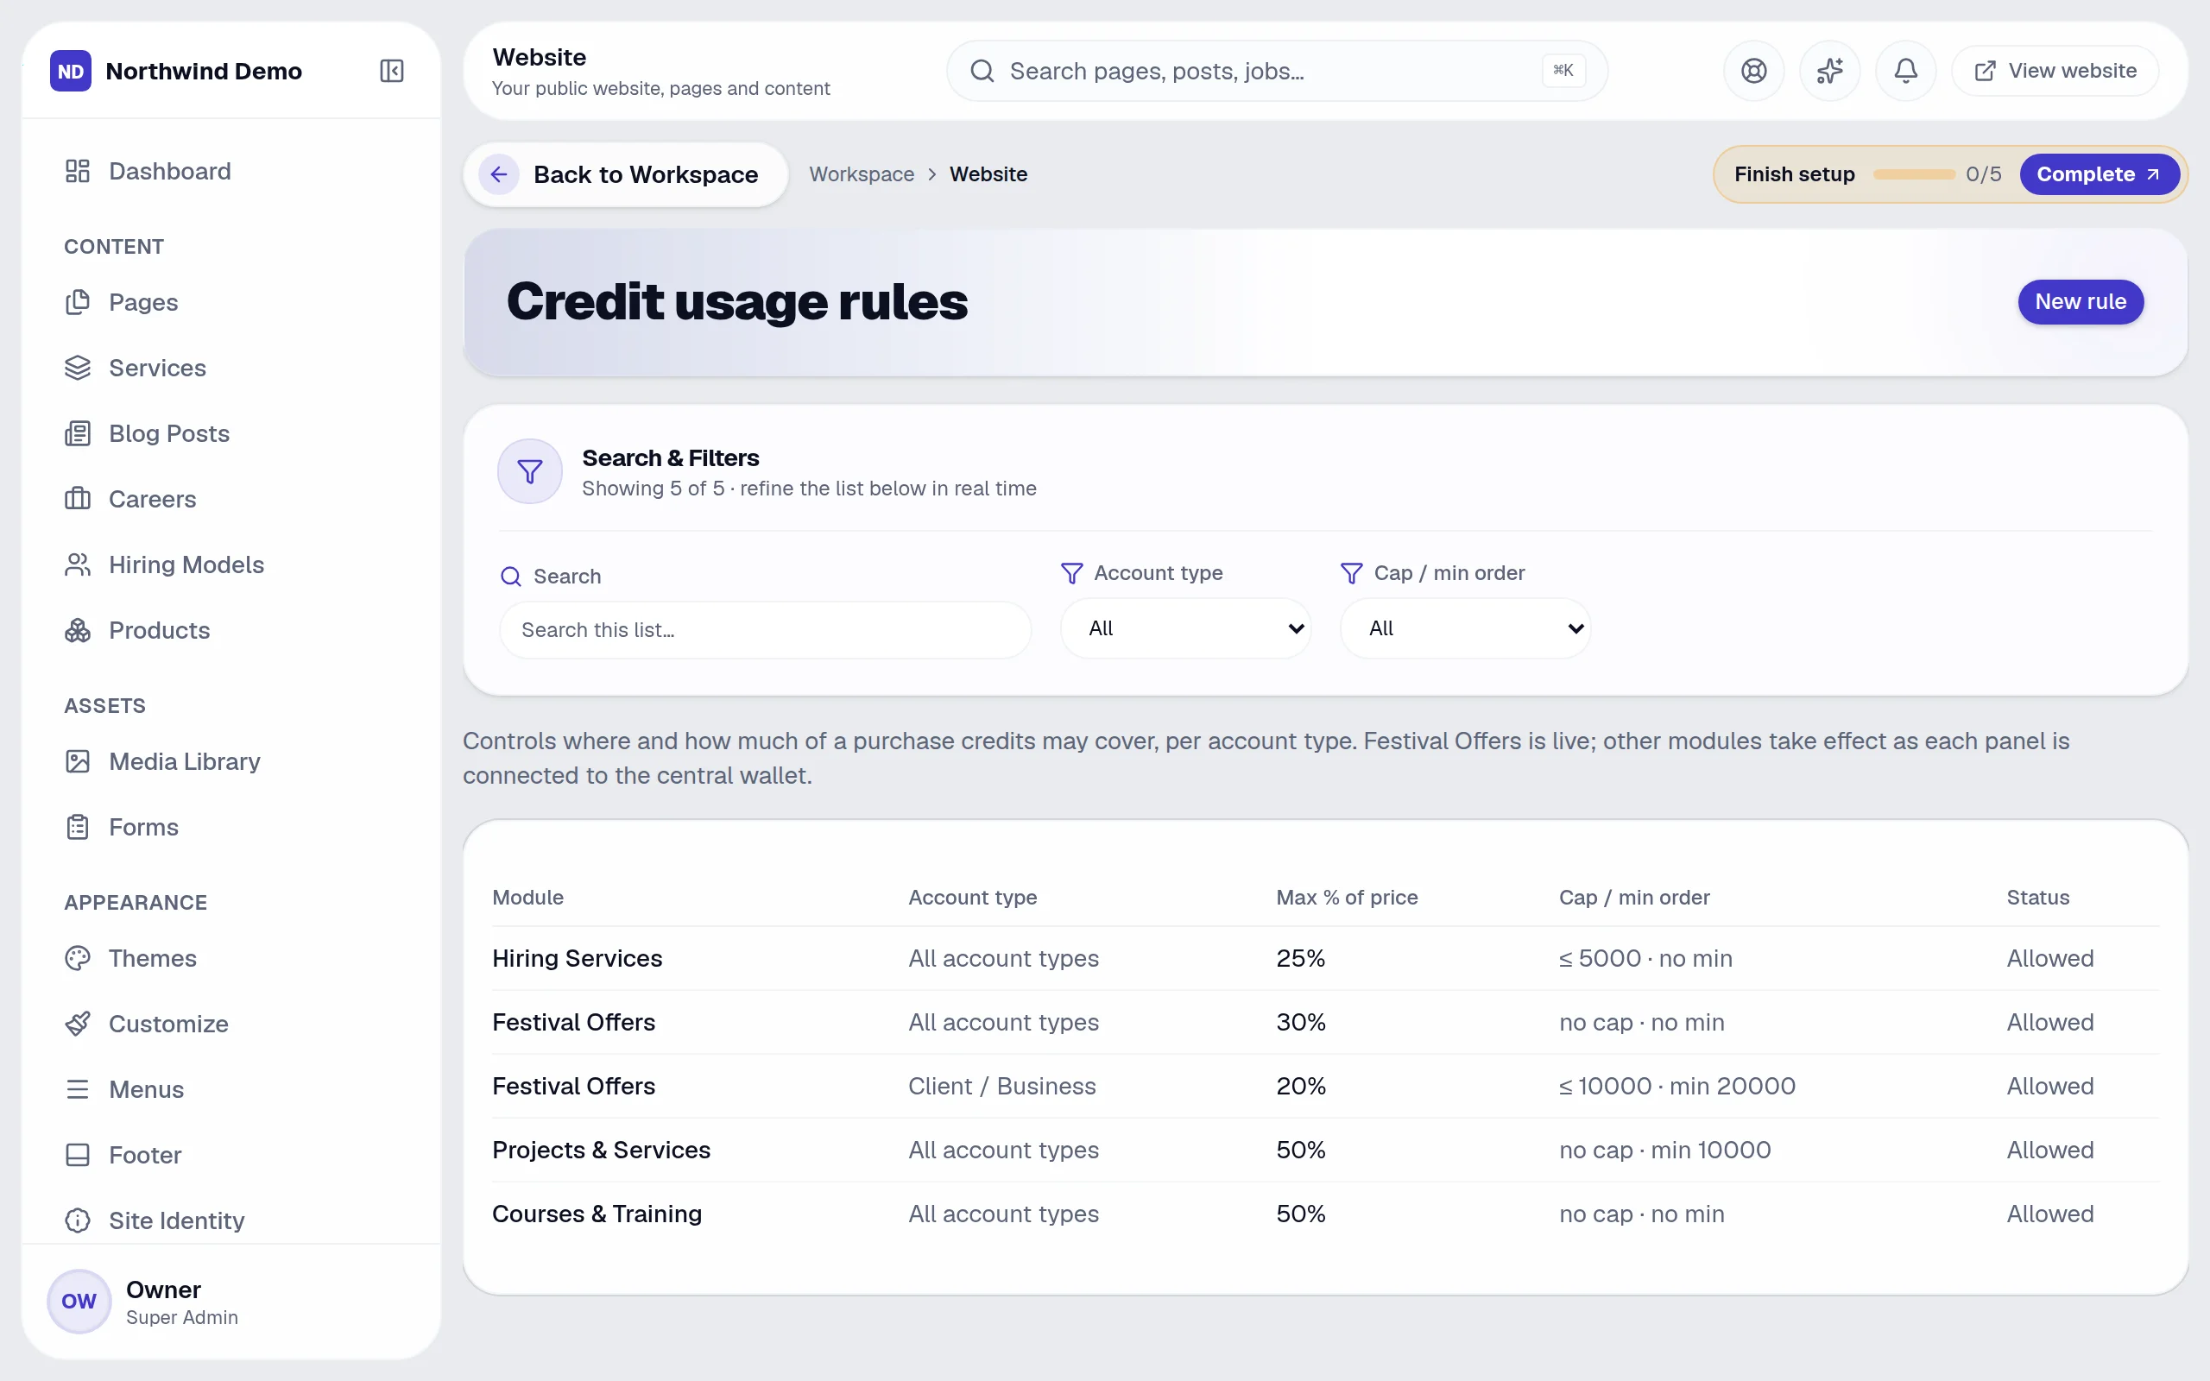Click the back arrow icon
The image size is (2210, 1381).
[x=500, y=174]
